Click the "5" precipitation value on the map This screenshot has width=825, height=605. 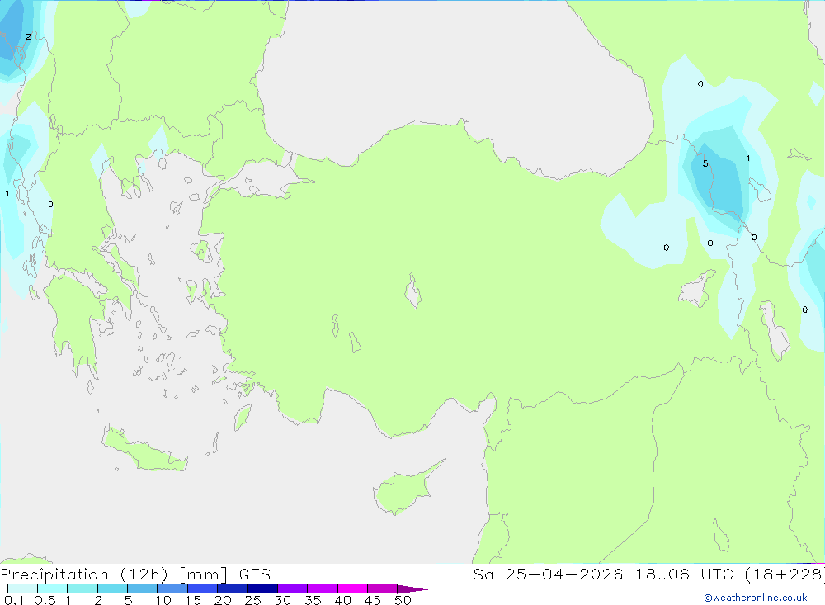705,163
